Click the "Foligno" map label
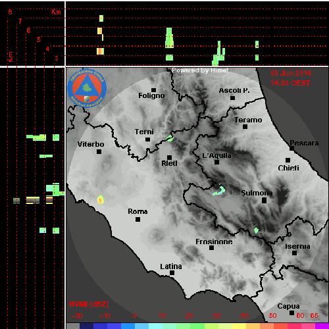The height and width of the screenshot is (329, 329). (151, 95)
